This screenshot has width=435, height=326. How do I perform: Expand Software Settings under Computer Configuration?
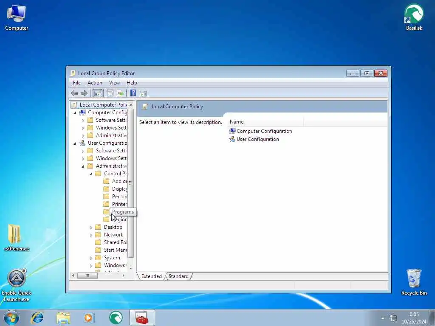point(83,121)
